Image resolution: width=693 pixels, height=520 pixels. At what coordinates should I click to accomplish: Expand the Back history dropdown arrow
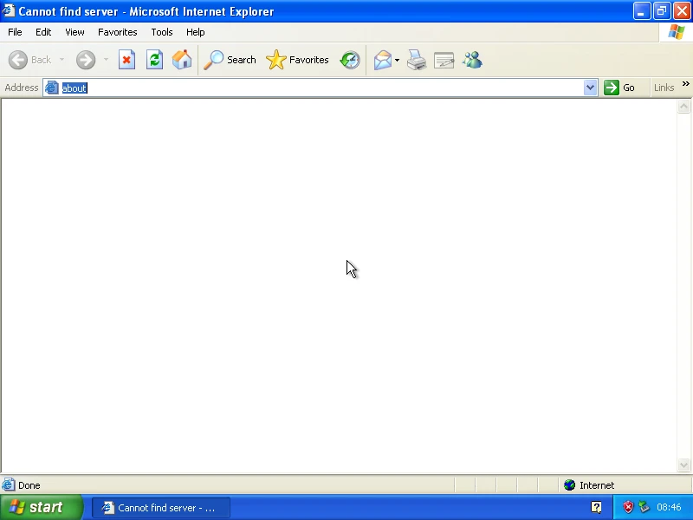coord(62,60)
